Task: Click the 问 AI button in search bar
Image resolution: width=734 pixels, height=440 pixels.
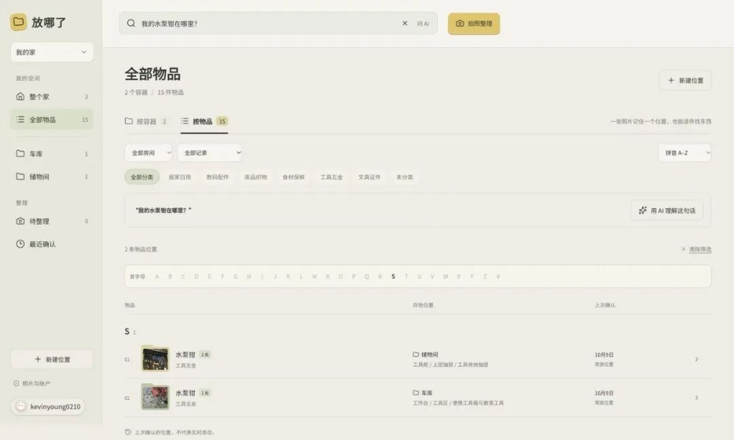Action: pyautogui.click(x=423, y=23)
